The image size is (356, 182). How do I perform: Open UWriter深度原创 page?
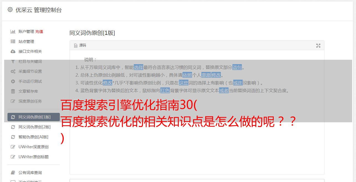(34, 147)
